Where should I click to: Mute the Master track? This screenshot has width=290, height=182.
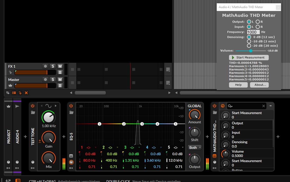[x=60, y=80]
